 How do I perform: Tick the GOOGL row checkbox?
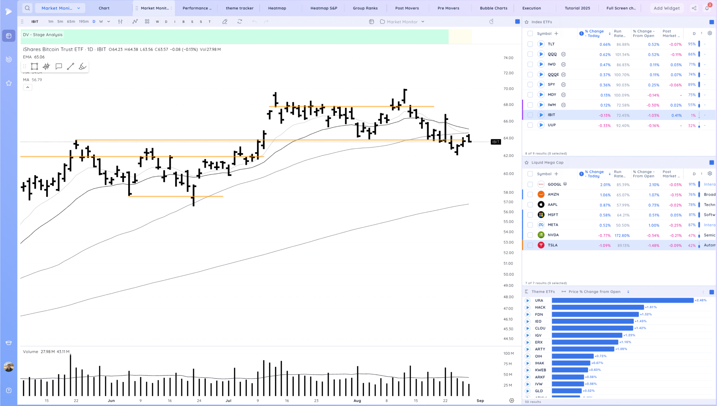(x=530, y=184)
